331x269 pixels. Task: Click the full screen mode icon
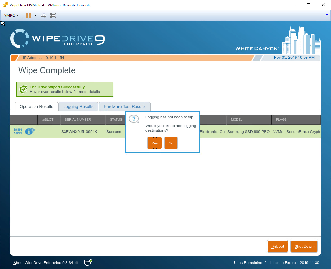pos(53,15)
